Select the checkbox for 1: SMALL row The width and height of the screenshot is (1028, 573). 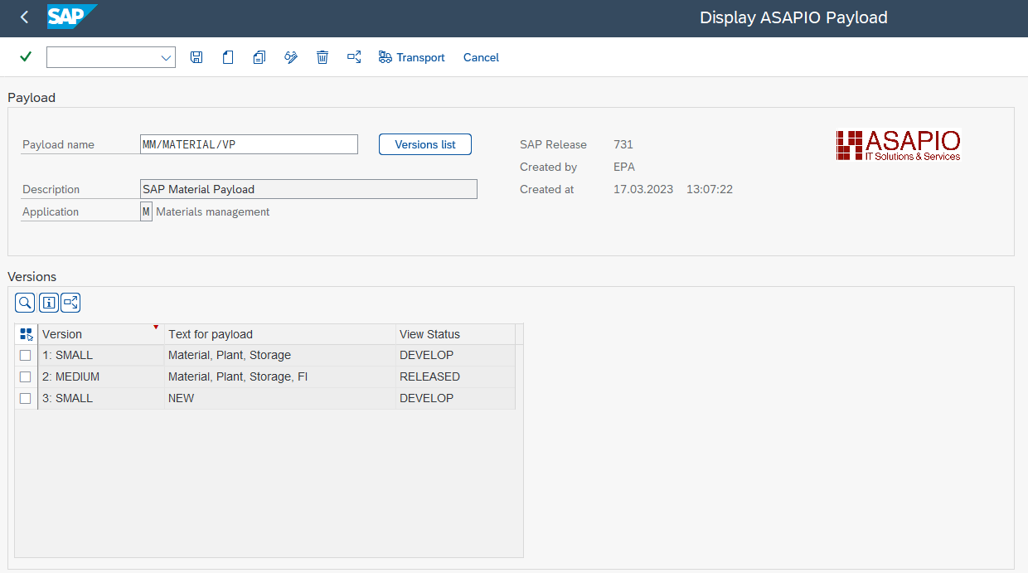pos(26,355)
